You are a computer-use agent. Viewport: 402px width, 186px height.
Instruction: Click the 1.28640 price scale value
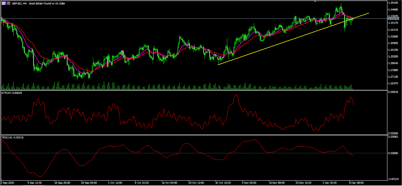coord(393,63)
